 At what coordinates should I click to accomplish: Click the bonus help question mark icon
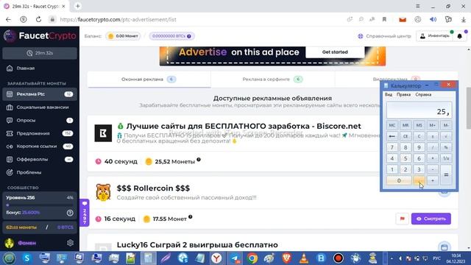(70, 213)
